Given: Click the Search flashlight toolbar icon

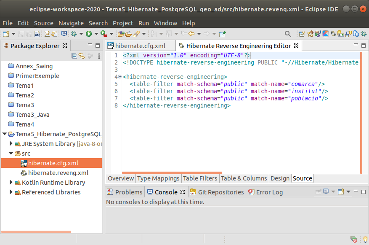Looking at the screenshot, I should click(136, 34).
